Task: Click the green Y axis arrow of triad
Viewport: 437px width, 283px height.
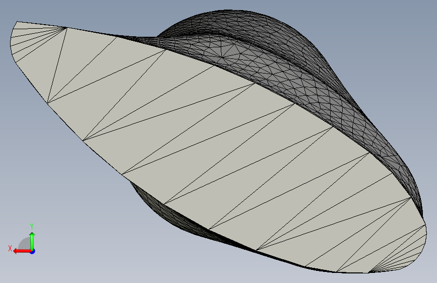Action: pos(32,241)
